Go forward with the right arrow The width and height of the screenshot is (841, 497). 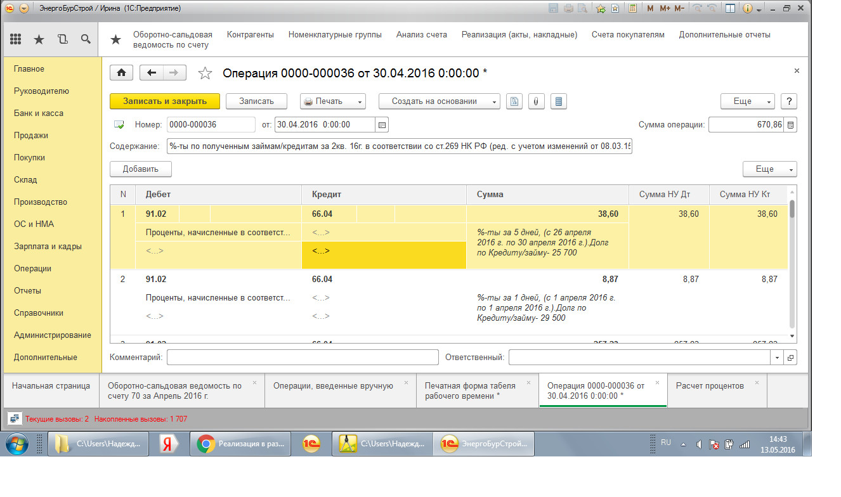[174, 73]
